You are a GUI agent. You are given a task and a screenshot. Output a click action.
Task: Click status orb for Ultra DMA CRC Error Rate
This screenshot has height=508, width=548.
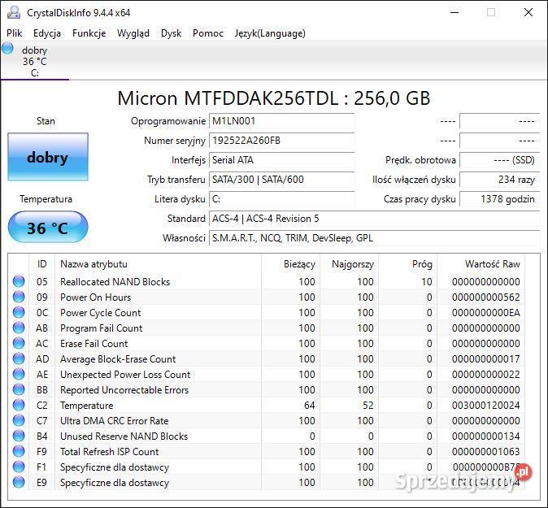(19, 420)
